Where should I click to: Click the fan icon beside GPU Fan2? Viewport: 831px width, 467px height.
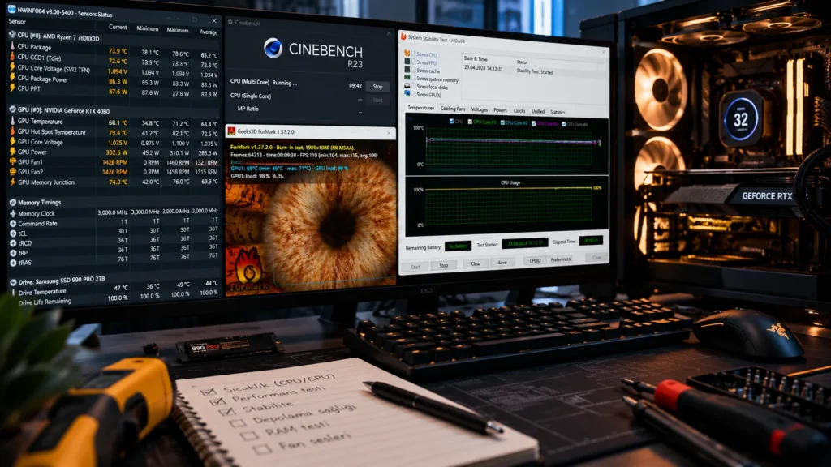pos(12,172)
